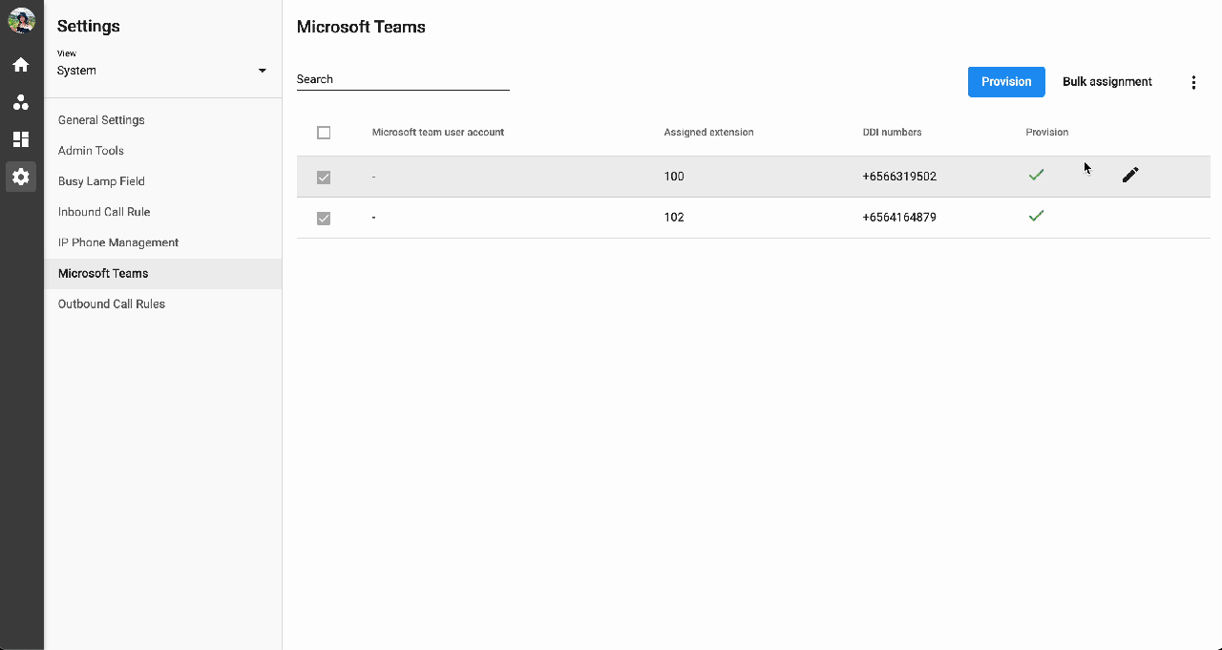The image size is (1222, 650).
Task: Edit extension 100 with the pencil icon
Action: tap(1130, 175)
